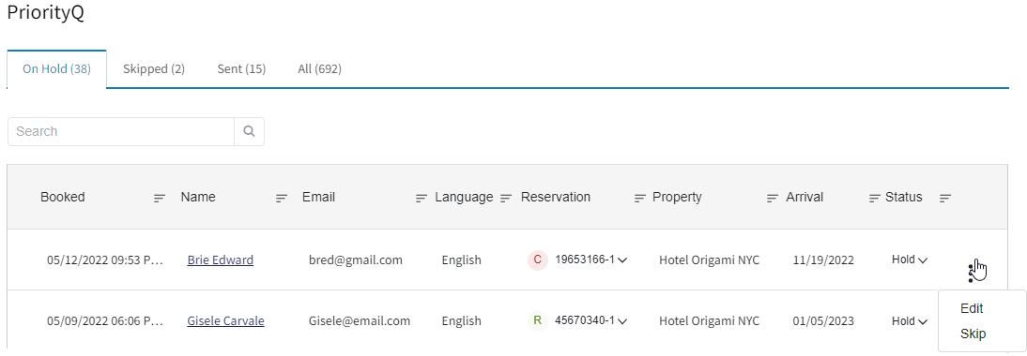This screenshot has height=356, width=1027.
Task: Click the Email column sort icon
Action: [x=422, y=198]
